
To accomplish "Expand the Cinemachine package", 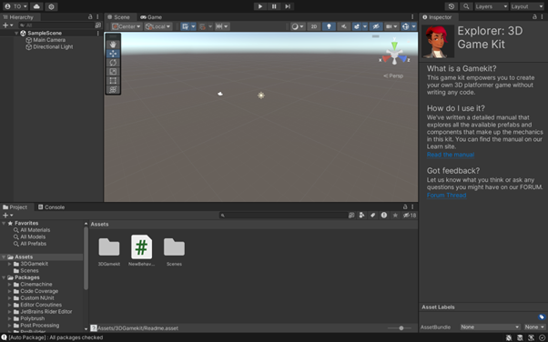I will coord(10,285).
